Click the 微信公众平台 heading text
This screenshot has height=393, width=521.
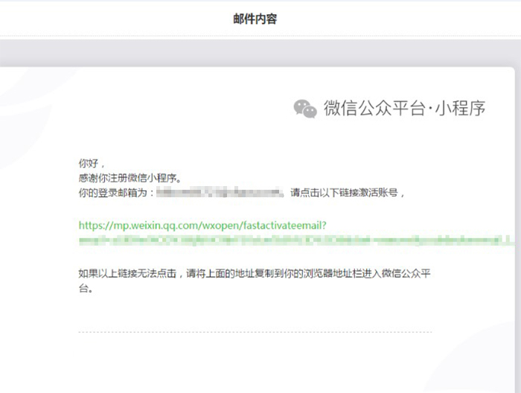click(372, 109)
